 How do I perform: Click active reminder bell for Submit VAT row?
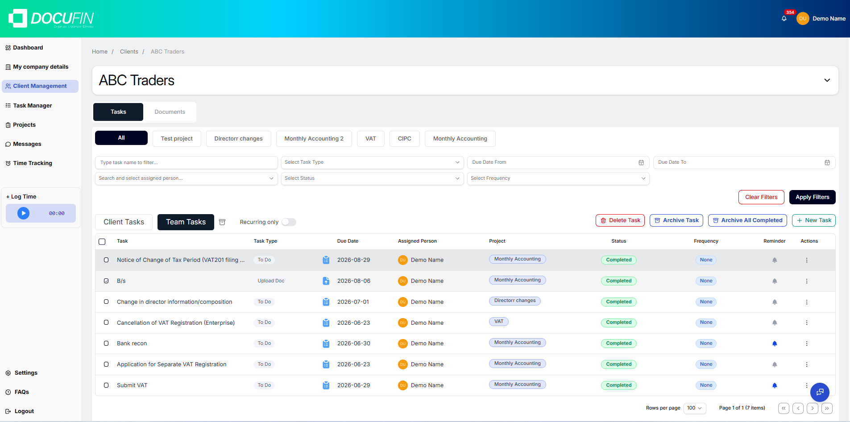click(775, 385)
